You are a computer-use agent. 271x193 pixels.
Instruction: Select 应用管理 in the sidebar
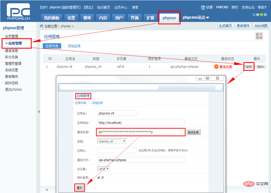tap(15, 43)
